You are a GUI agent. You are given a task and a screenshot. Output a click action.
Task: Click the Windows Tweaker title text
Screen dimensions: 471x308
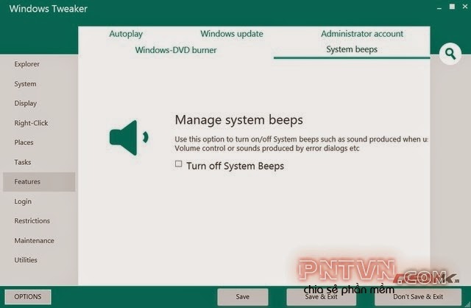click(x=49, y=9)
